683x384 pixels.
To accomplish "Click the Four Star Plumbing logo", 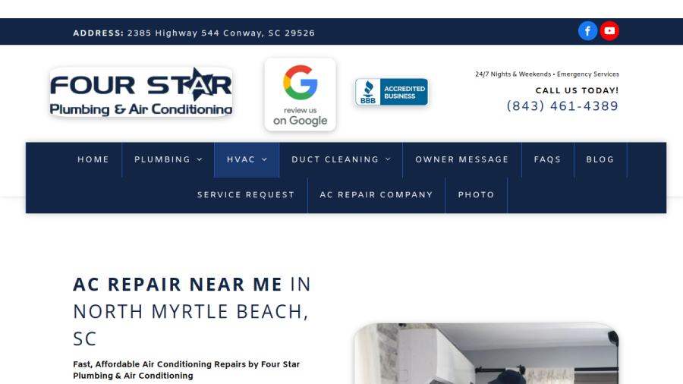I will coord(141,92).
